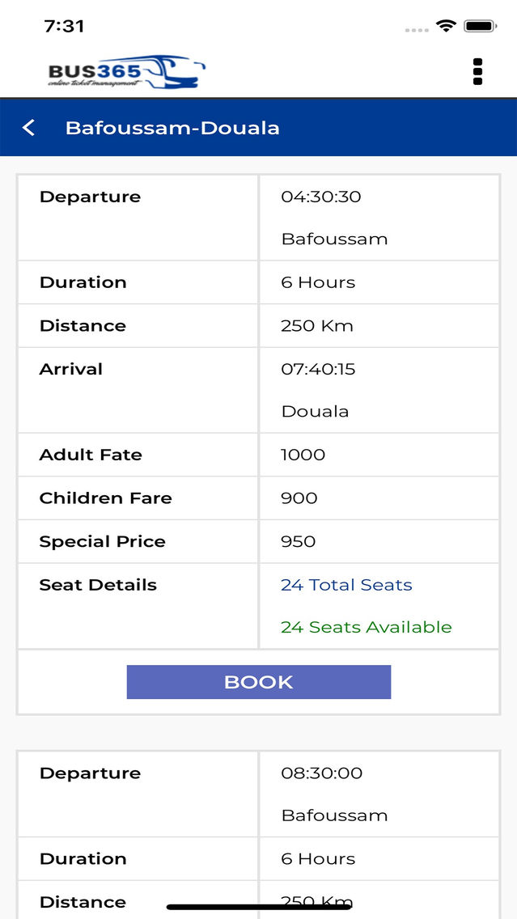The image size is (517, 919).
Task: Open the three-dot overflow menu
Action: [x=477, y=70]
